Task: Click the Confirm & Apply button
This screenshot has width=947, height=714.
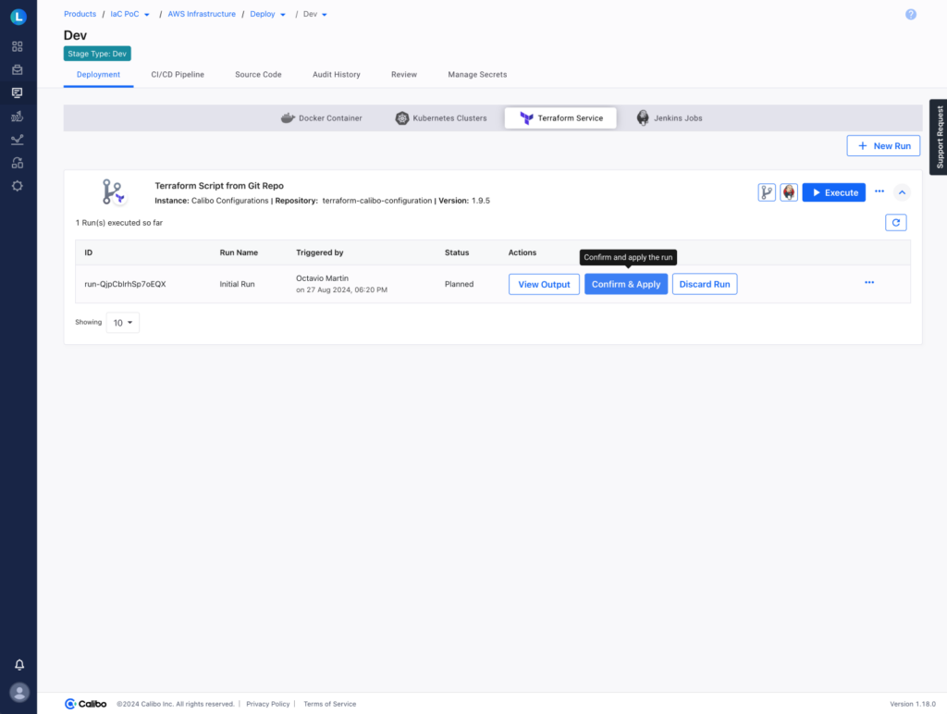Action: [x=626, y=284]
